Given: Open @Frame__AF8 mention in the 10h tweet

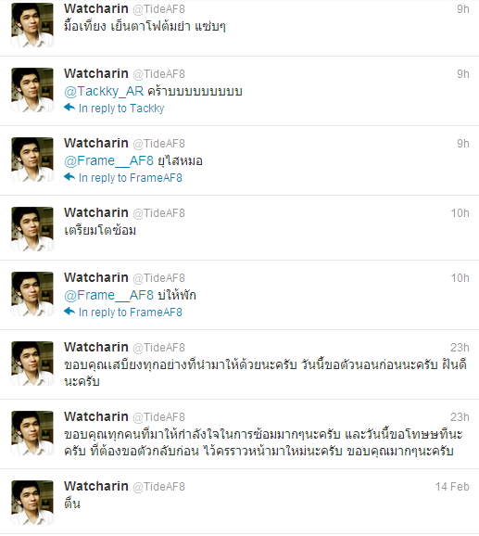Looking at the screenshot, I should (x=108, y=295).
